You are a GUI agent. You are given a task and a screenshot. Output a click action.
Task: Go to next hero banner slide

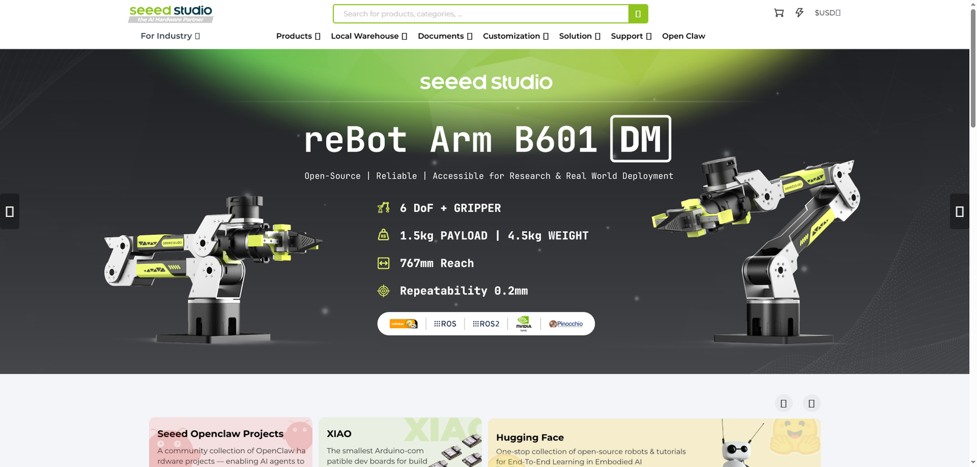click(x=959, y=212)
